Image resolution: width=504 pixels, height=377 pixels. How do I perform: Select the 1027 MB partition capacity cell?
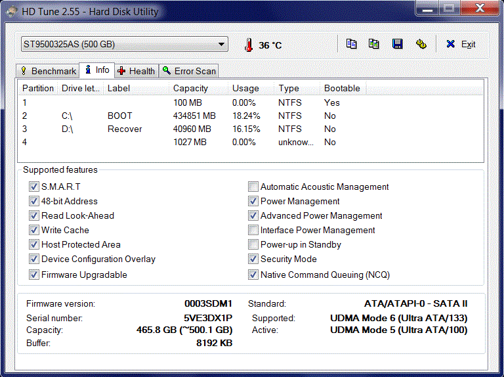(x=190, y=142)
